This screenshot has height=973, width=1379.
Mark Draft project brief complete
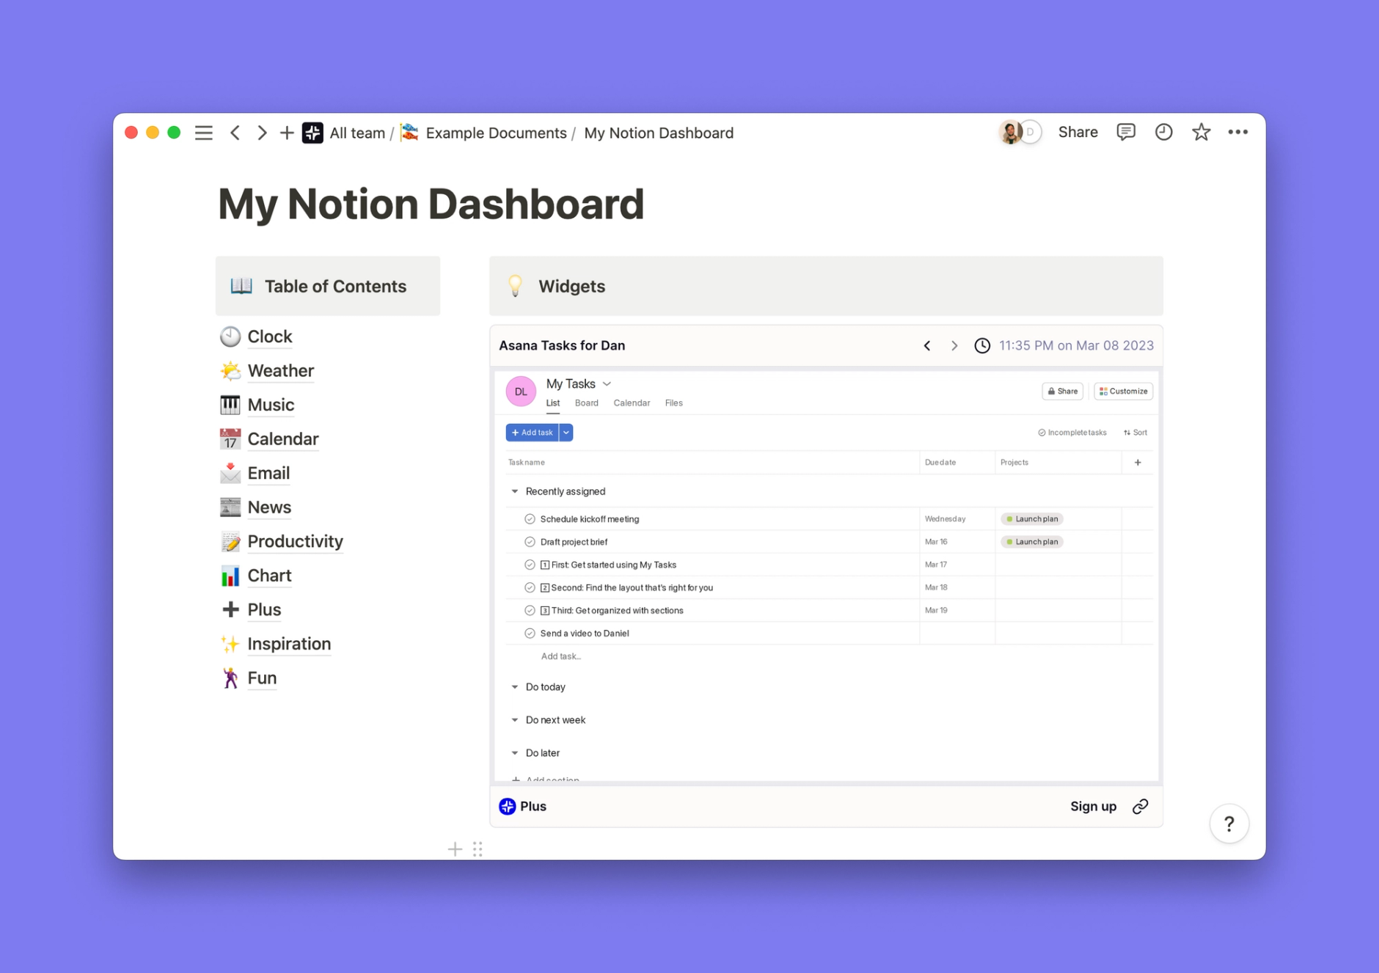click(x=530, y=542)
